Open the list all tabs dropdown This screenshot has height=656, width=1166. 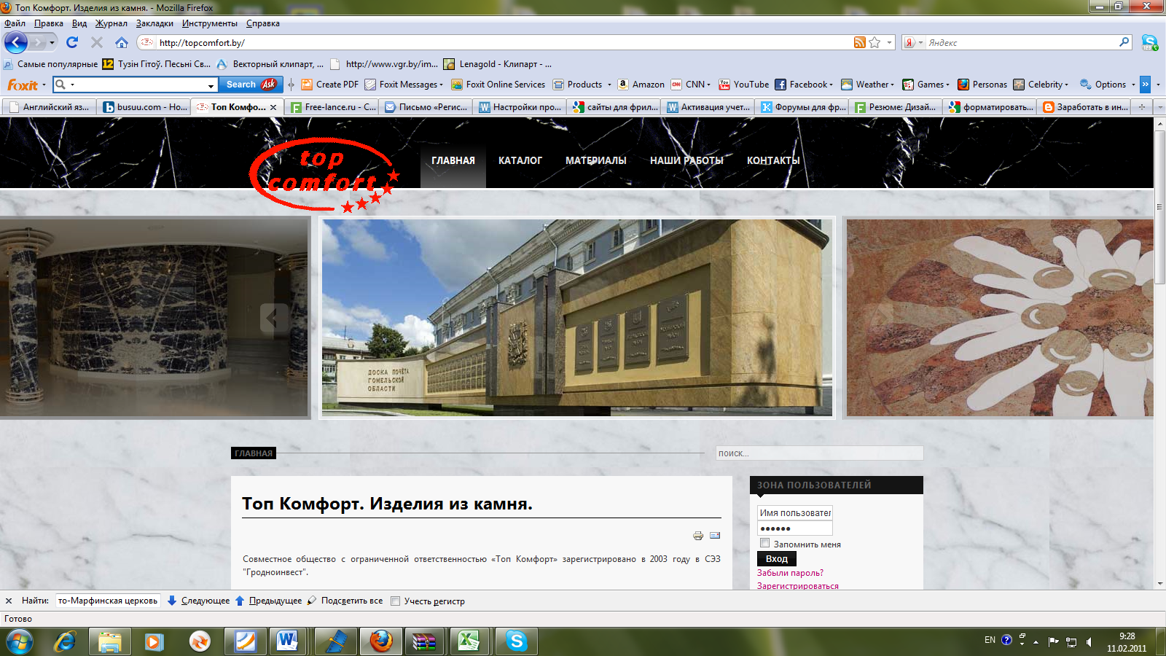(1159, 107)
